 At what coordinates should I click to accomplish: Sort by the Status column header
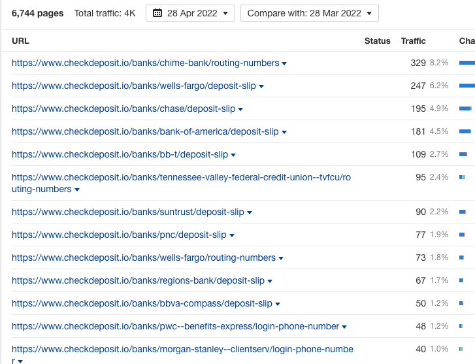(377, 41)
